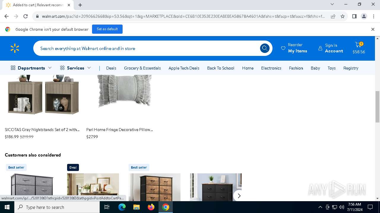Click Set as default button
The width and height of the screenshot is (380, 213).
107,29
